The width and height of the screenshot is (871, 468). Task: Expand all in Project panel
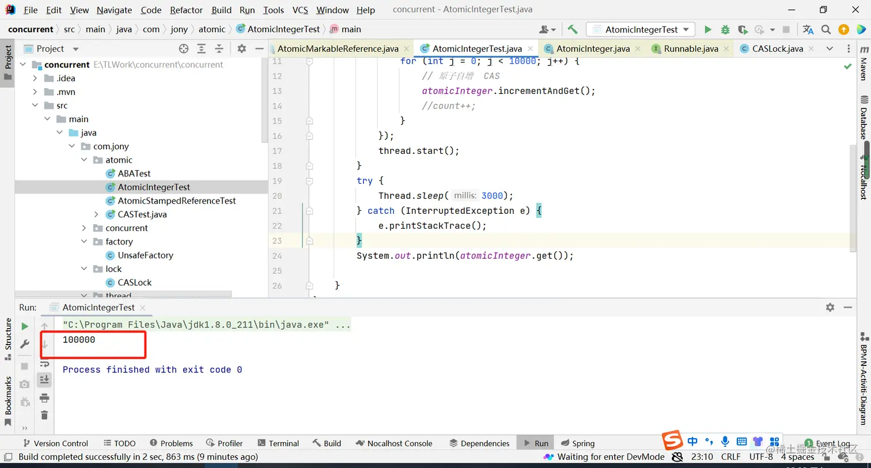coord(201,49)
